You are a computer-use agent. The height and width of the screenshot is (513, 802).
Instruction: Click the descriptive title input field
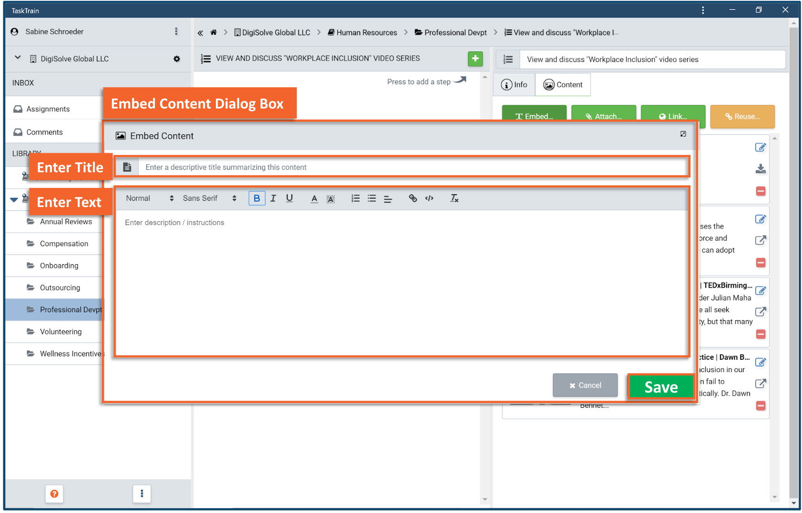tap(414, 167)
